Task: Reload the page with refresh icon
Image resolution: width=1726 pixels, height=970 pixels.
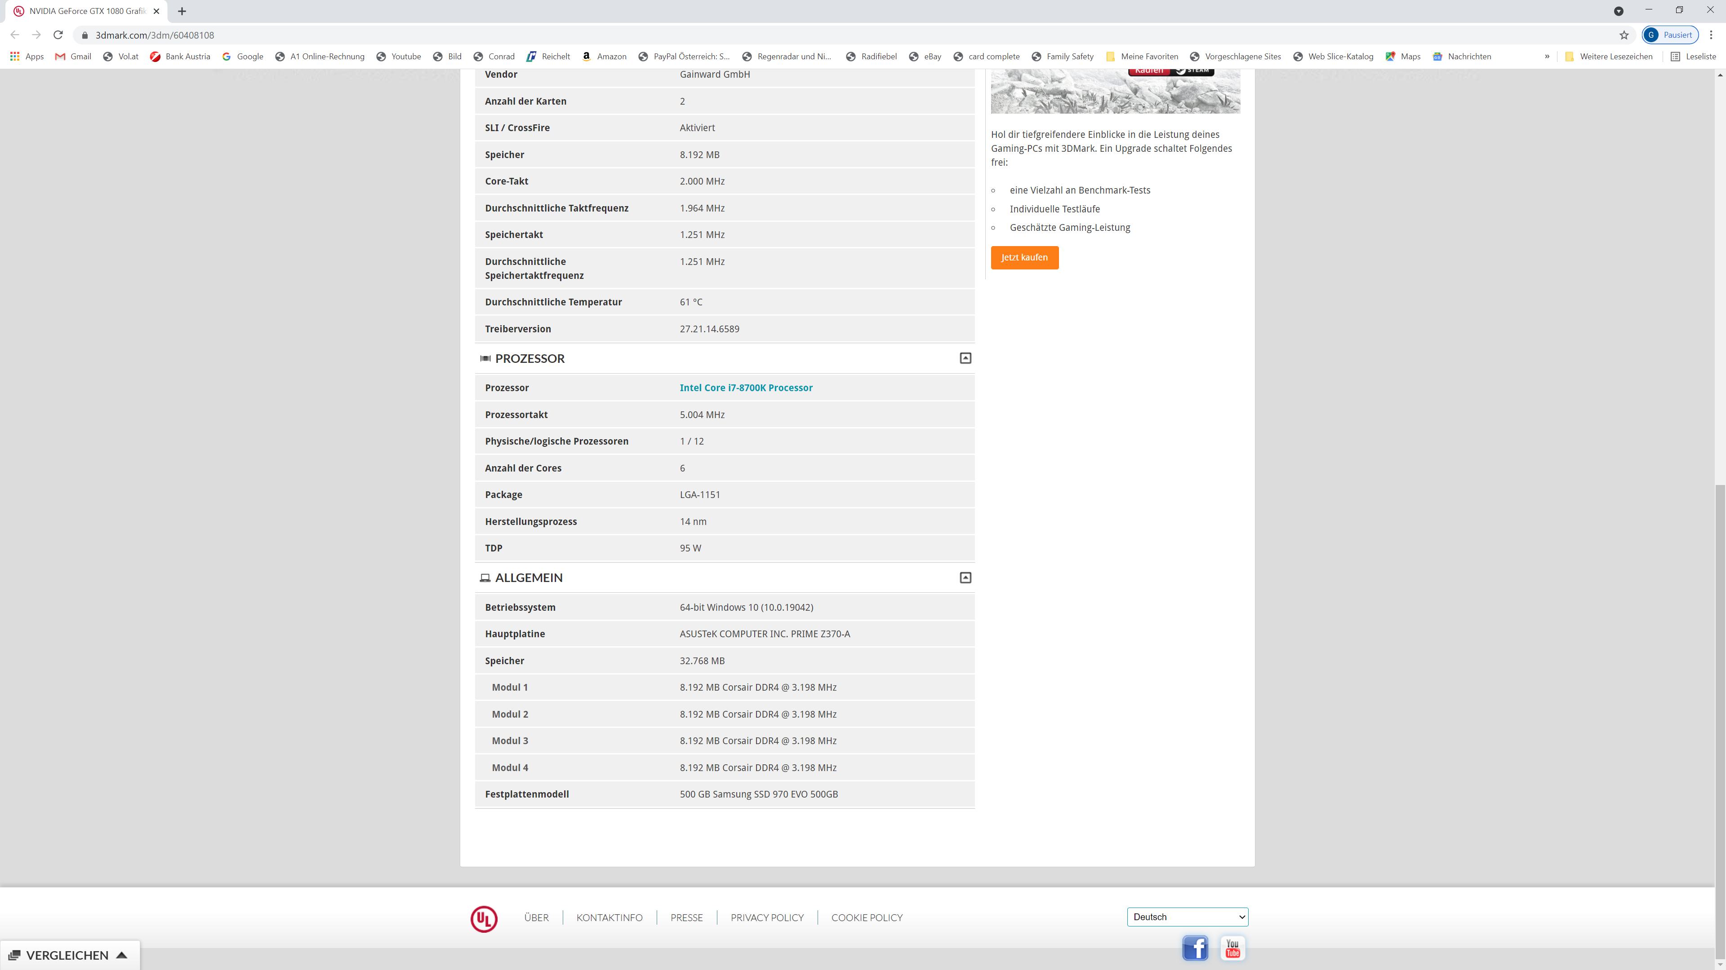Action: 58,35
